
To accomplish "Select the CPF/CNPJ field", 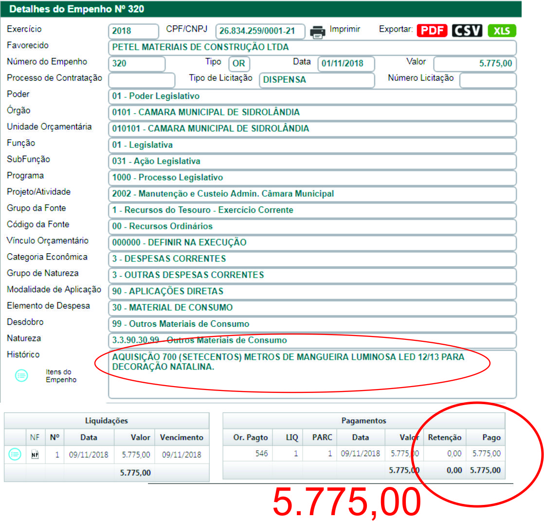I will coord(260,31).
